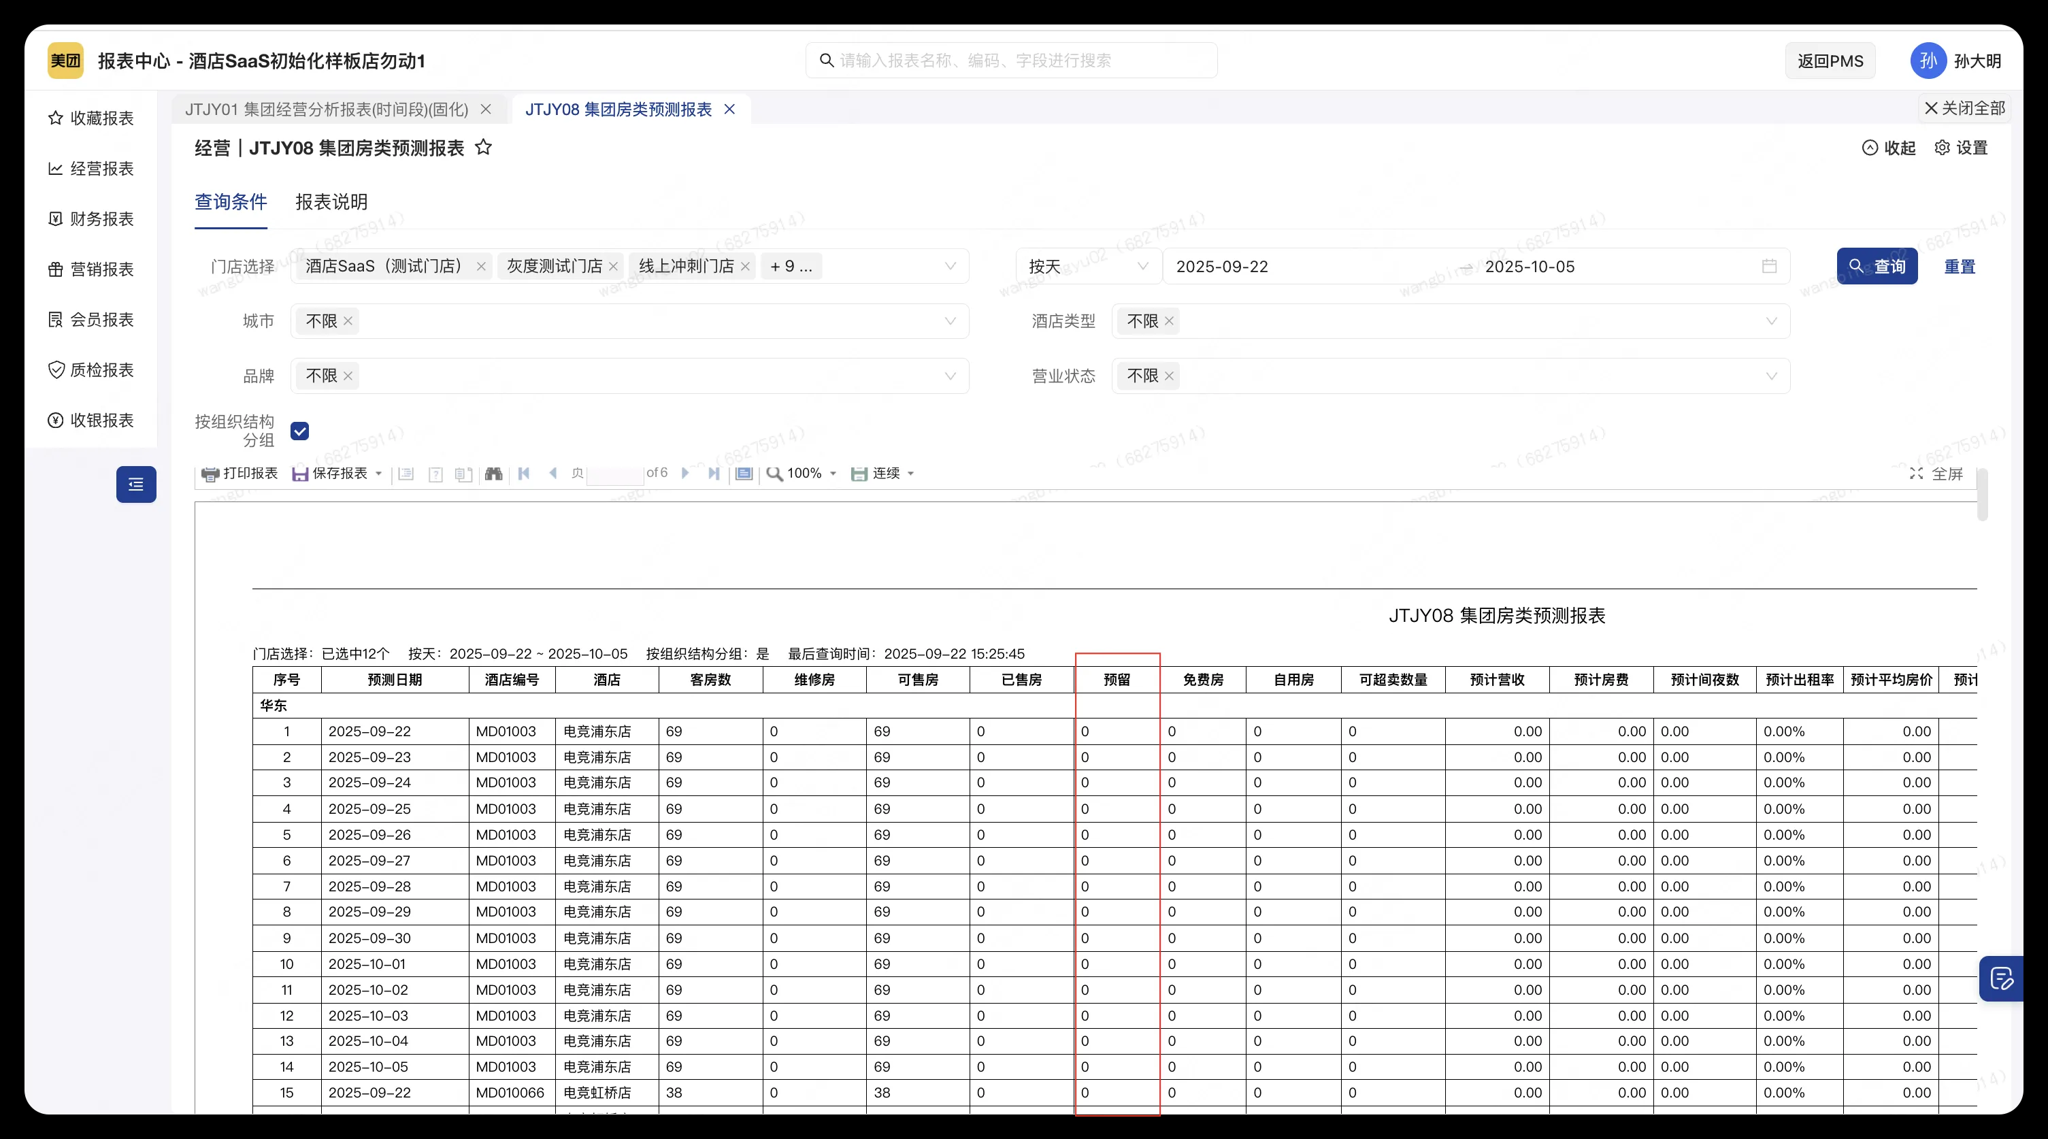Click the vertical scrollbar of report panel
2048x1139 pixels.
click(1983, 495)
